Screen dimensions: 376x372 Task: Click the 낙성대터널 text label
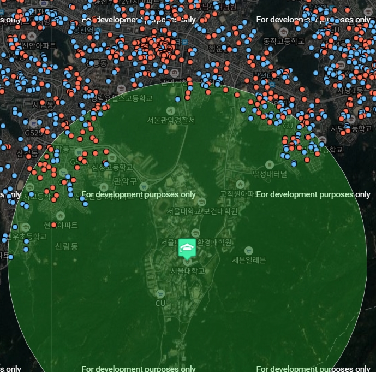(269, 174)
